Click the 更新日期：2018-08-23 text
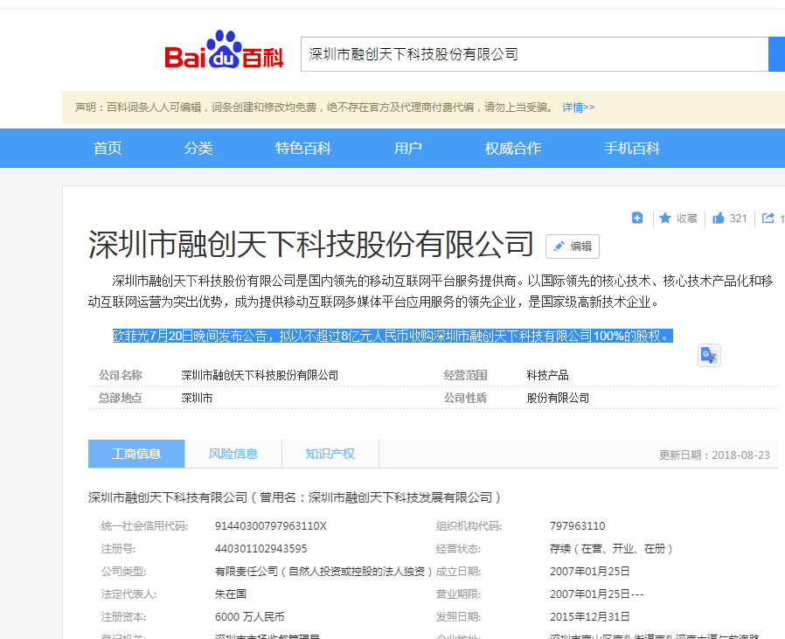785x639 pixels. coord(714,455)
